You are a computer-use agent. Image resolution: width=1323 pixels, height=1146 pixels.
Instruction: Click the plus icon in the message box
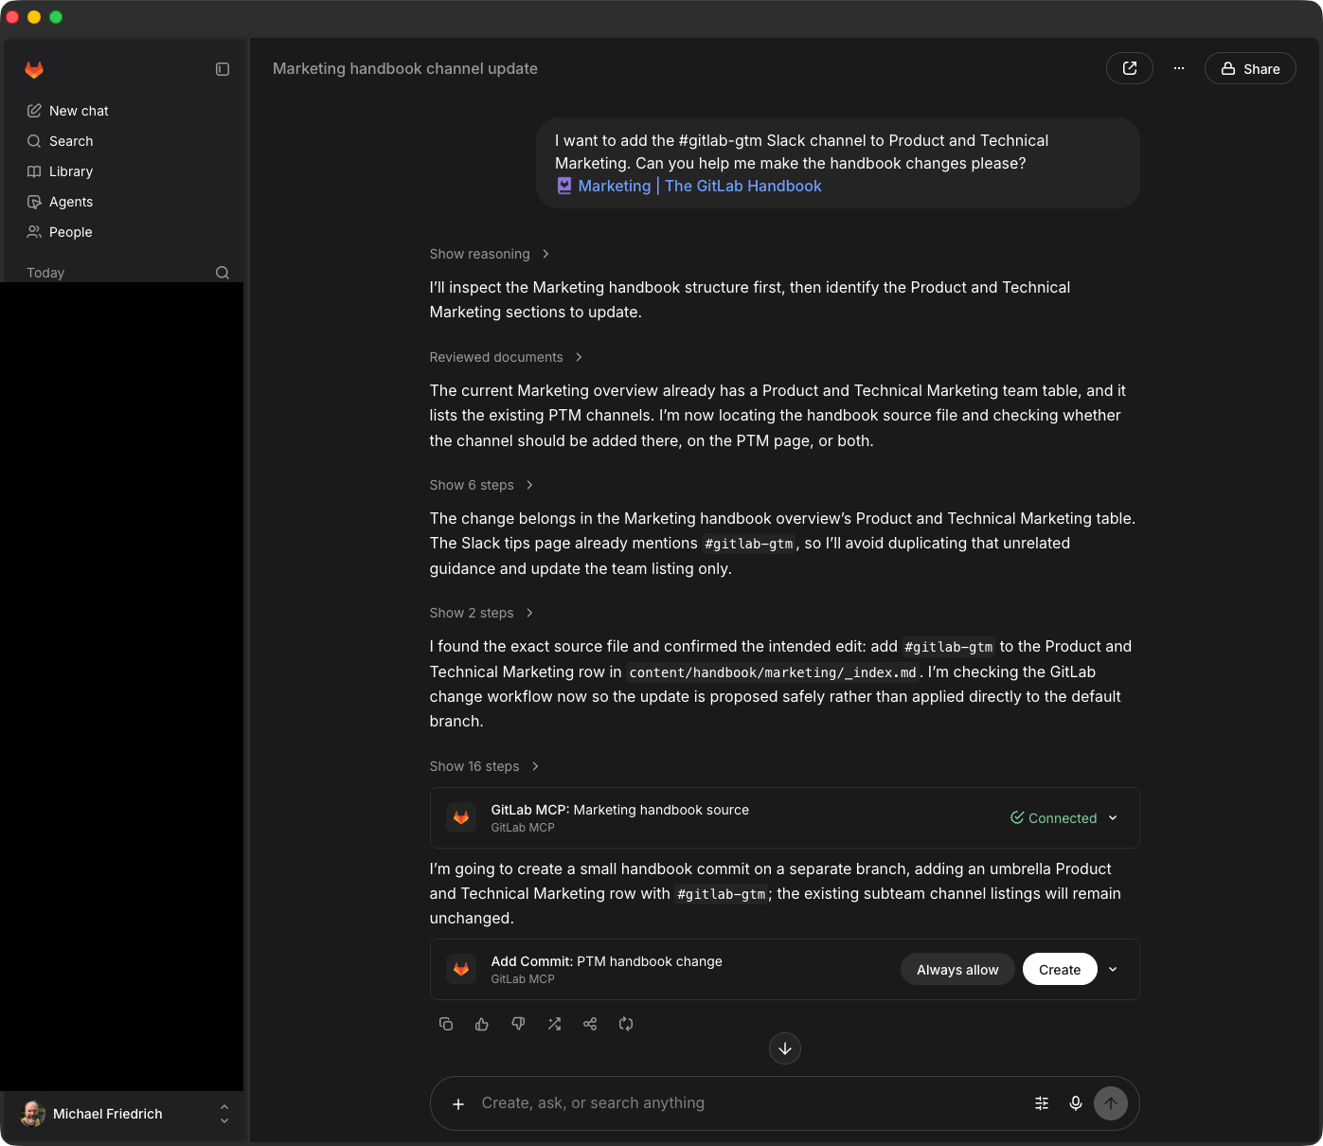458,1103
